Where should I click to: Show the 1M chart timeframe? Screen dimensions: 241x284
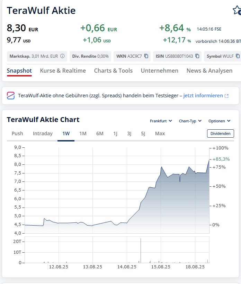83,133
